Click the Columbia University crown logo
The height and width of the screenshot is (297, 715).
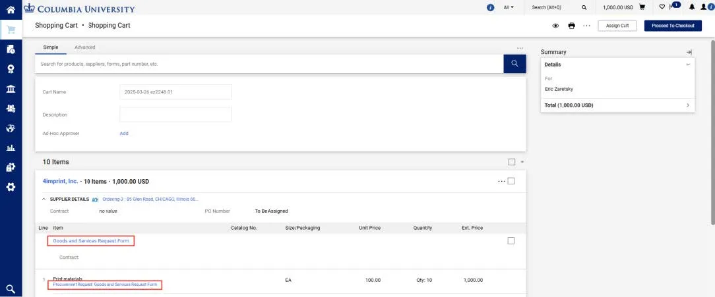point(29,8)
